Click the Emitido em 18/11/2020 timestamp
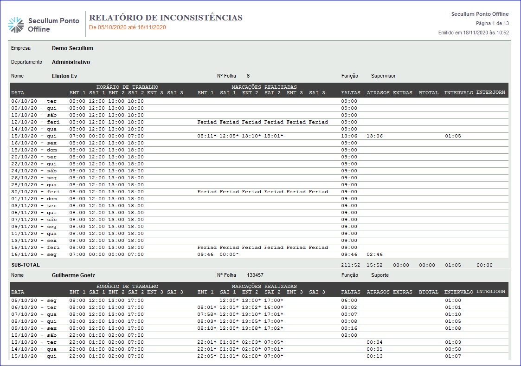The height and width of the screenshot is (366, 521). 473,33
